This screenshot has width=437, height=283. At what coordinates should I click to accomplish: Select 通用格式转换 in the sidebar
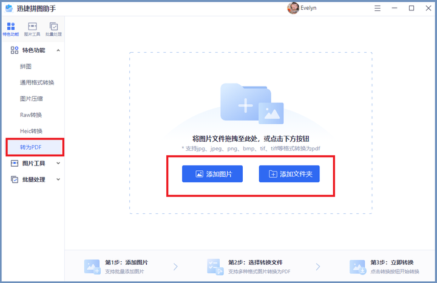pos(41,82)
